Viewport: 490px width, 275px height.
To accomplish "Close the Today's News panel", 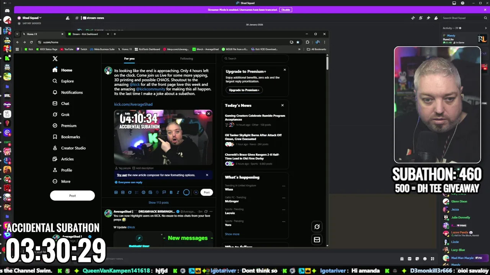I will pos(283,105).
